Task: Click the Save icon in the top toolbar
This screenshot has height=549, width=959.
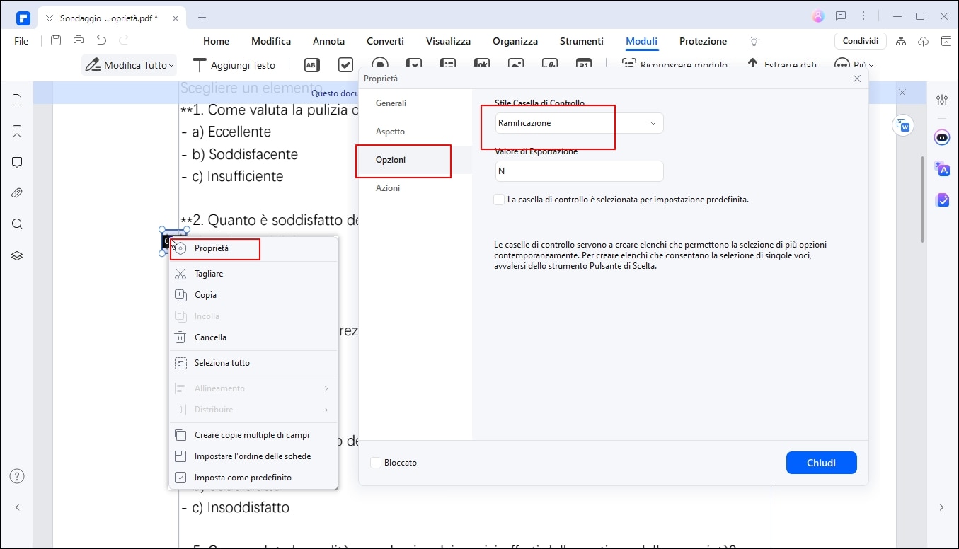Action: tap(56, 41)
